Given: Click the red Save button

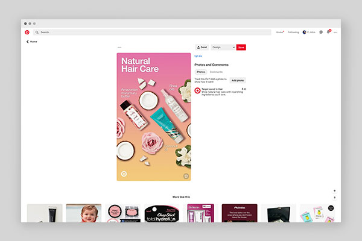Looking at the screenshot, I should (x=241, y=47).
